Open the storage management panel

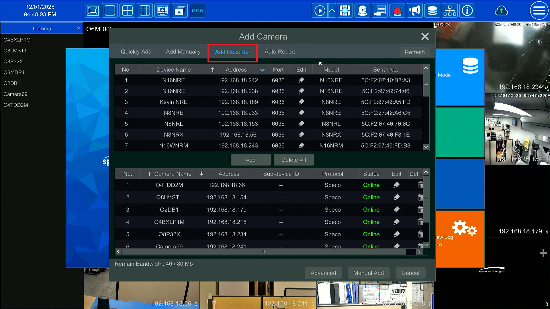click(432, 10)
